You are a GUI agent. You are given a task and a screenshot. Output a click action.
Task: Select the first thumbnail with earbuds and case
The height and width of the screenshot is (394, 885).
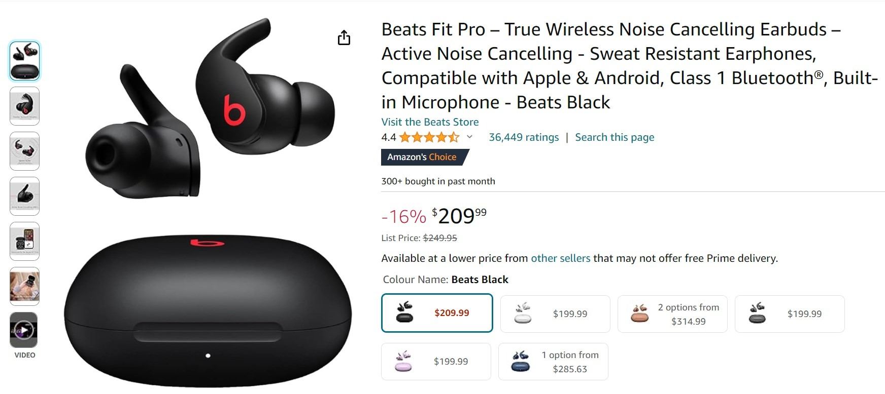coord(24,61)
